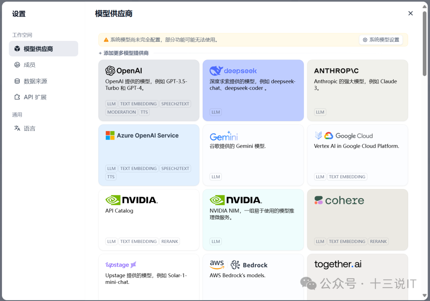430x301 pixels.
Task: Click the ANTHROPIC wordmark logo
Action: 336,71
